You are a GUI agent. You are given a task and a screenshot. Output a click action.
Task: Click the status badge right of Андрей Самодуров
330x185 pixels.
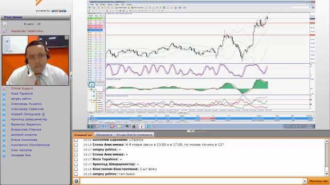point(43,114)
